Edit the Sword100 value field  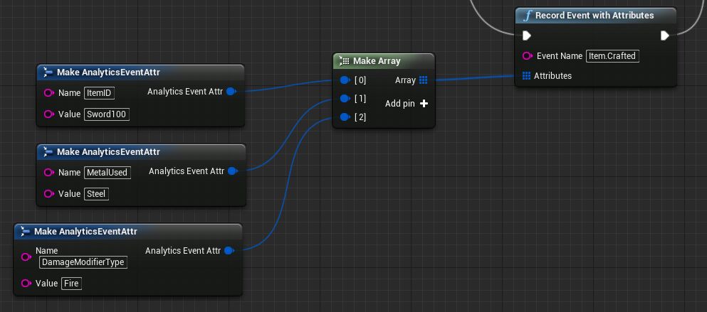[x=107, y=114]
